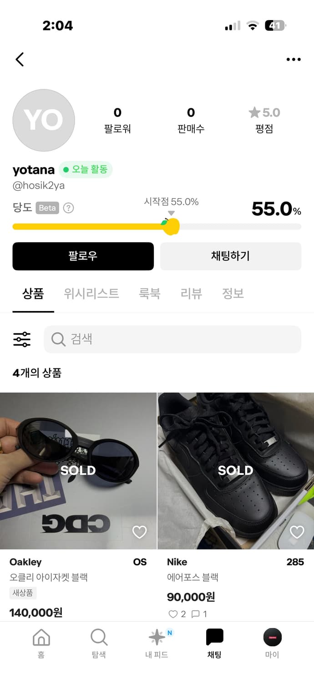
Task: Tap the 검색 search input field
Action: tap(172, 339)
